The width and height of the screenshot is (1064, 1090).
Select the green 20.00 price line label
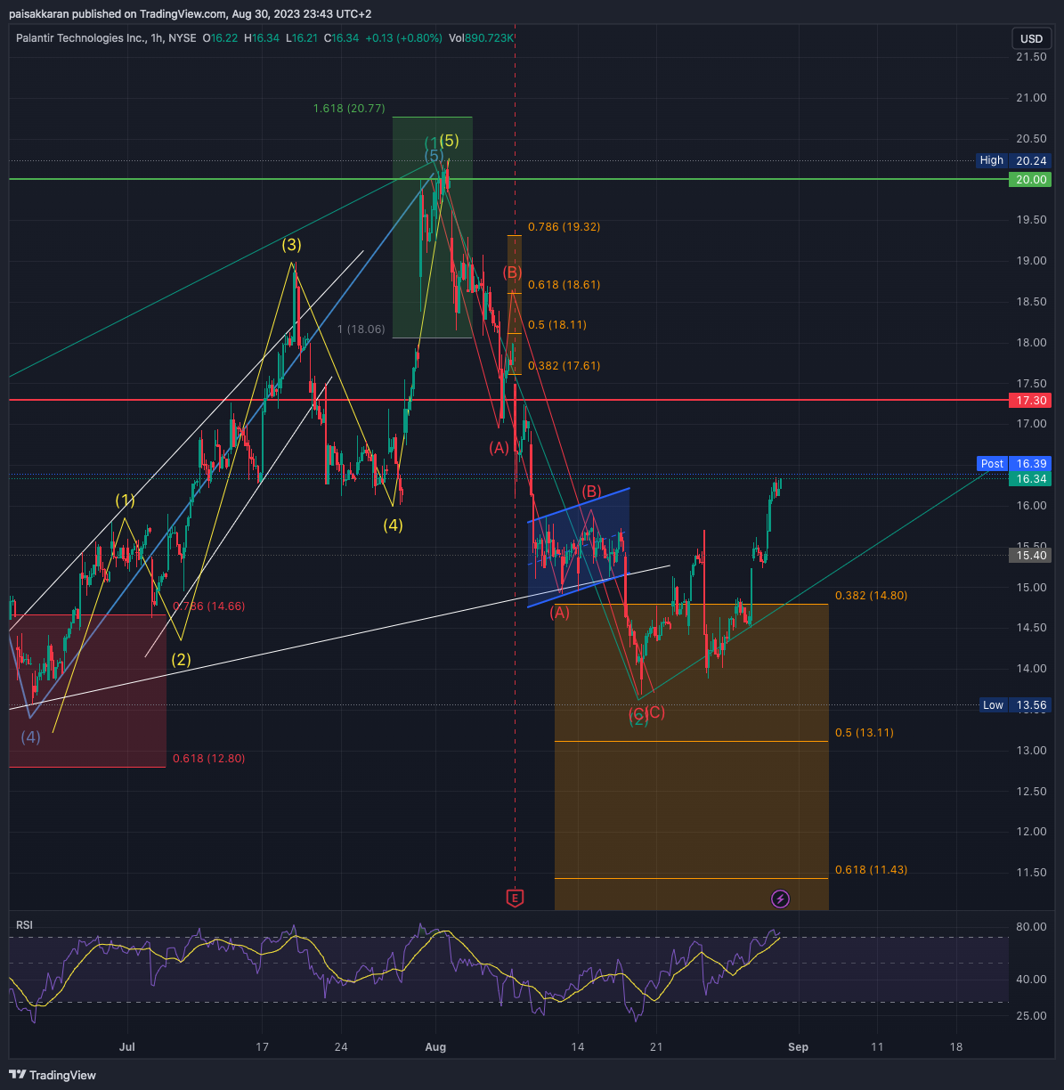click(1029, 180)
